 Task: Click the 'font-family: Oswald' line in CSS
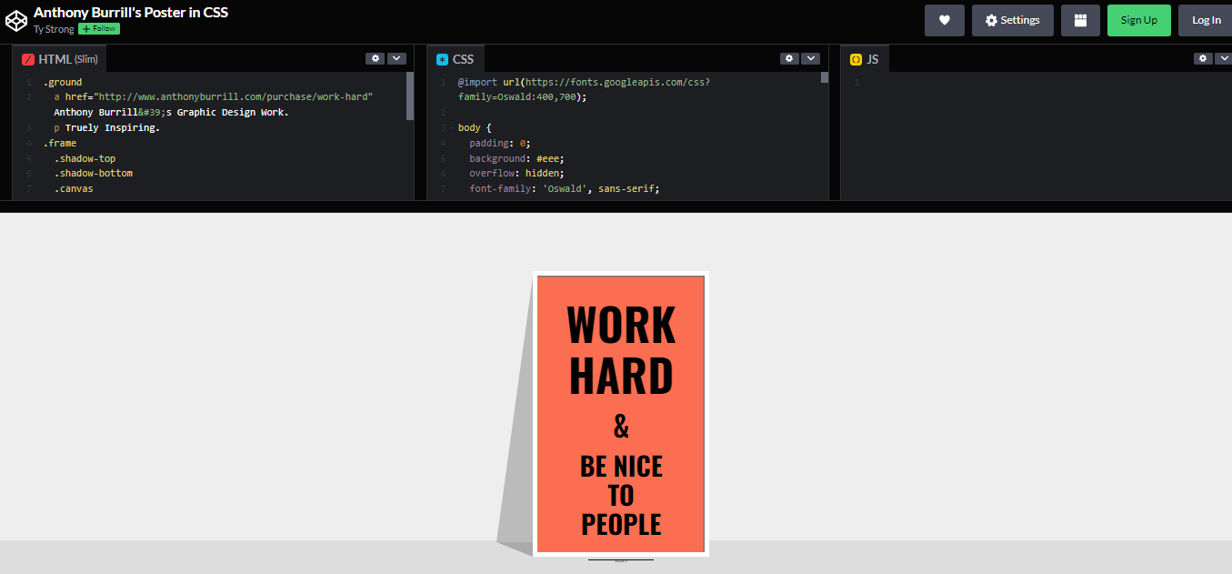(x=564, y=188)
